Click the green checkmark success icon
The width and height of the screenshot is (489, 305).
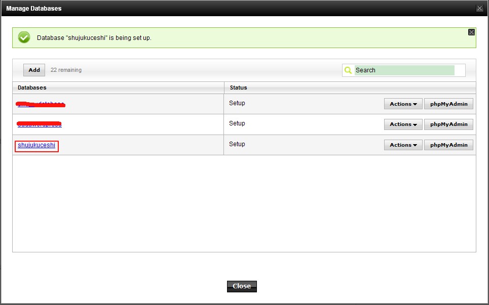(x=24, y=37)
